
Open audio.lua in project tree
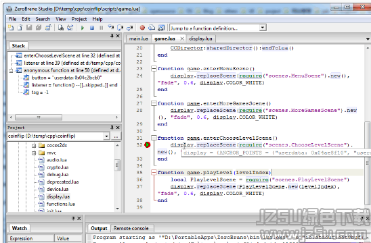(x=58, y=160)
